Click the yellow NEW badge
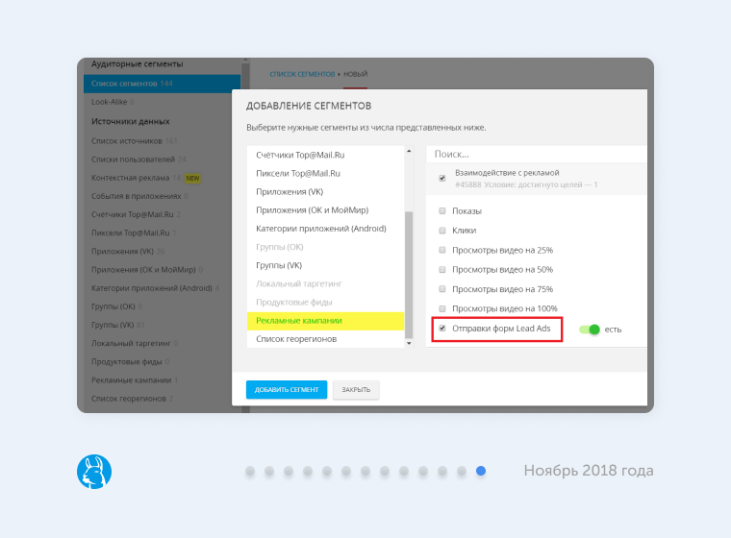Screen dimensions: 731x538 192,178
